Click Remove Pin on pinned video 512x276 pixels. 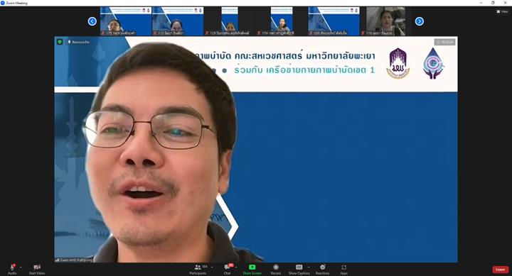(x=78, y=42)
